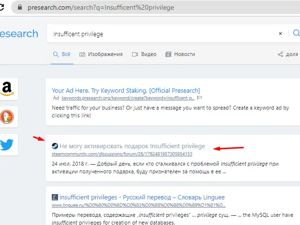300x225 pixels.
Task: Switch to the Всё results tab
Action: (62, 54)
